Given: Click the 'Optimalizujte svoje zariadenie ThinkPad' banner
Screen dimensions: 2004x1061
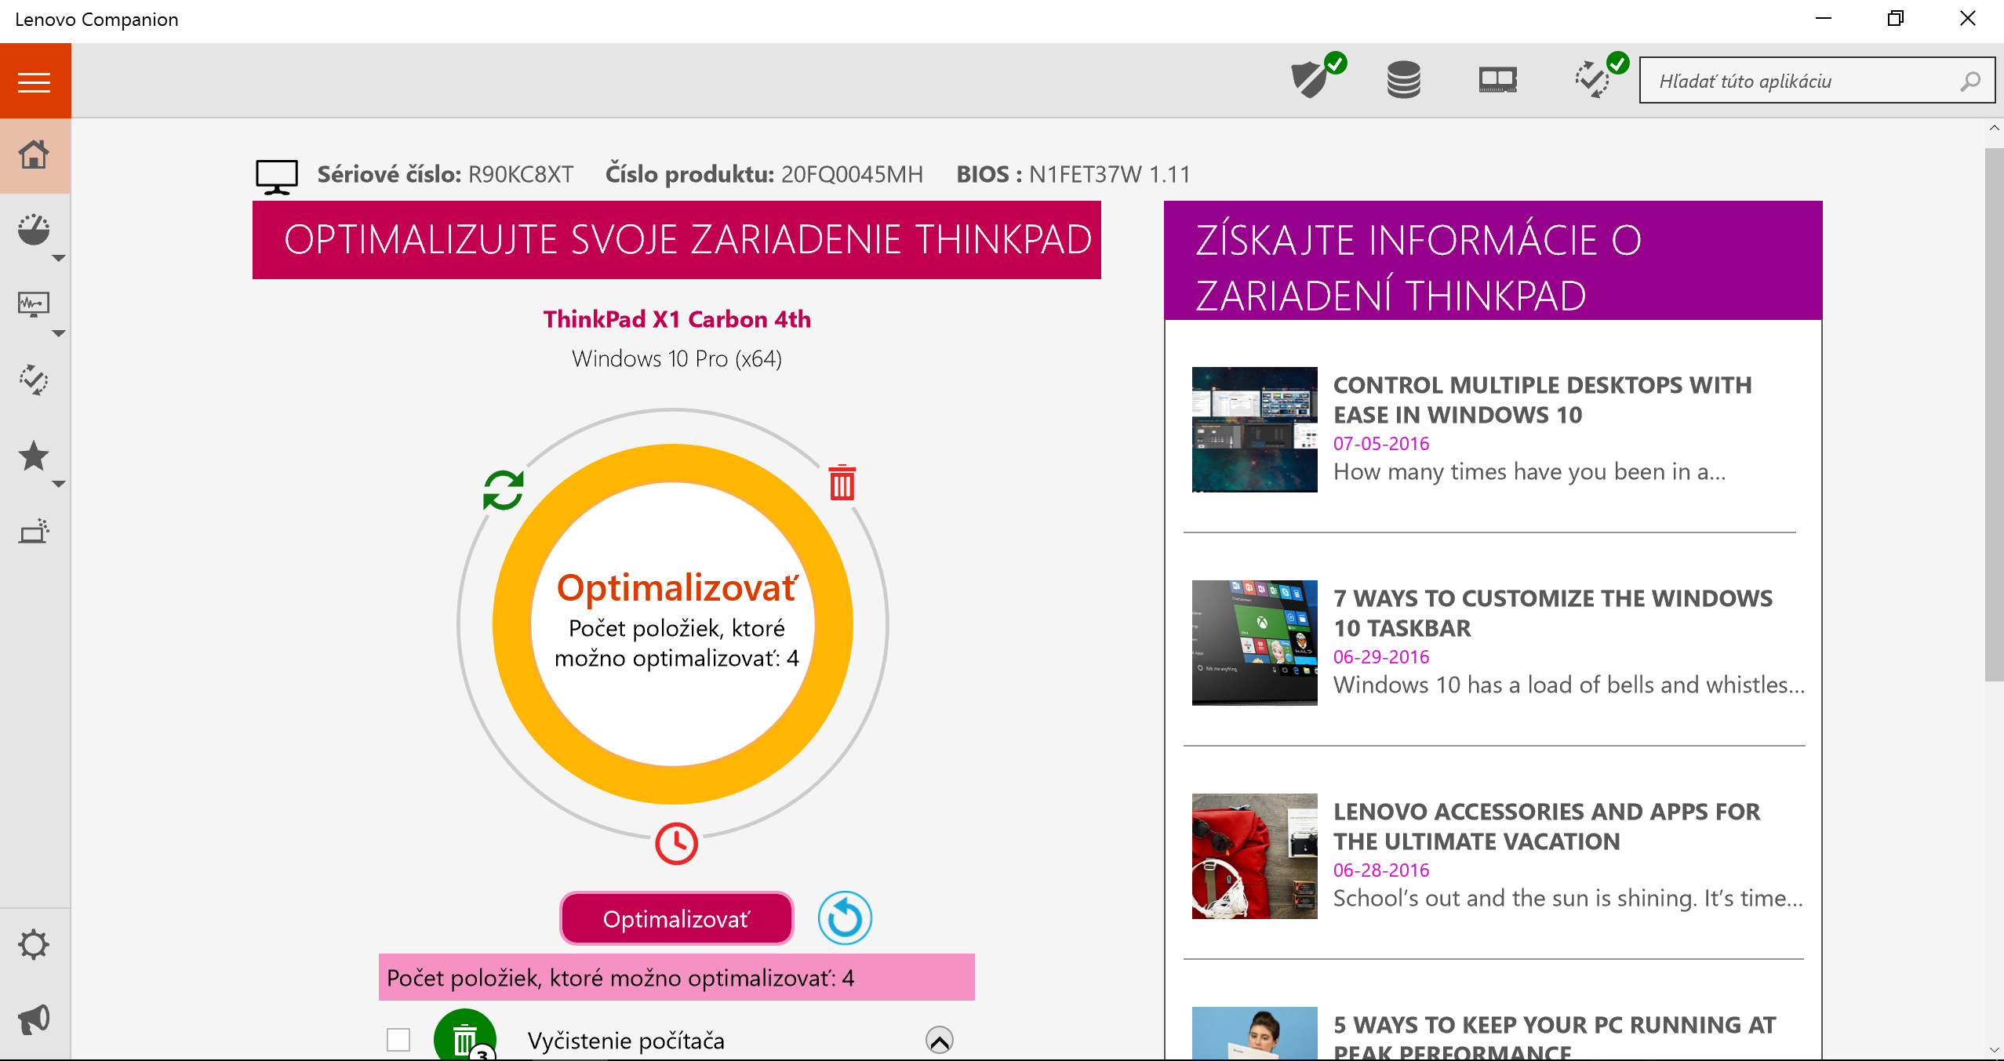Looking at the screenshot, I should click(676, 240).
